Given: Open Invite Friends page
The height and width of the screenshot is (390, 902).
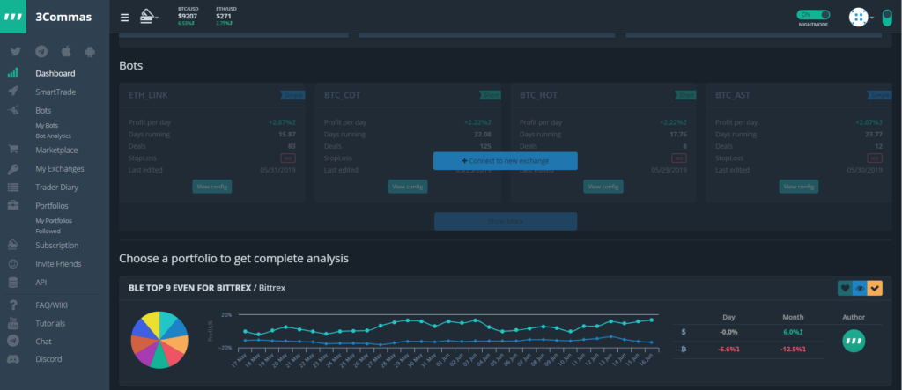Looking at the screenshot, I should pos(58,264).
